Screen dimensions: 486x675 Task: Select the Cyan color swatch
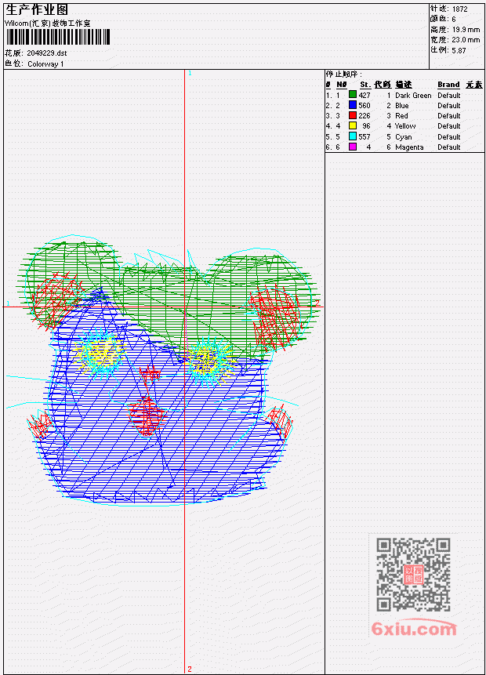[353, 136]
